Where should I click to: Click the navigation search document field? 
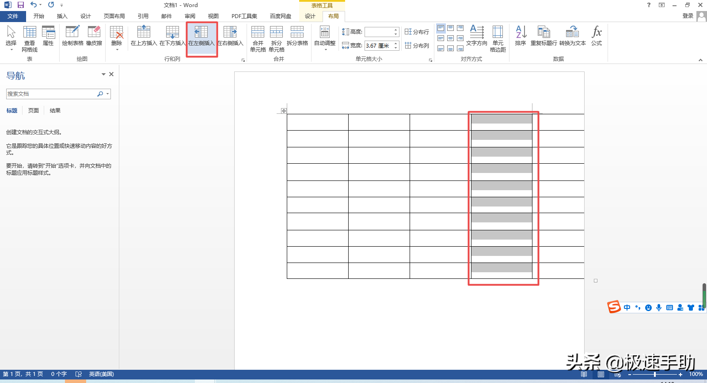coord(51,94)
